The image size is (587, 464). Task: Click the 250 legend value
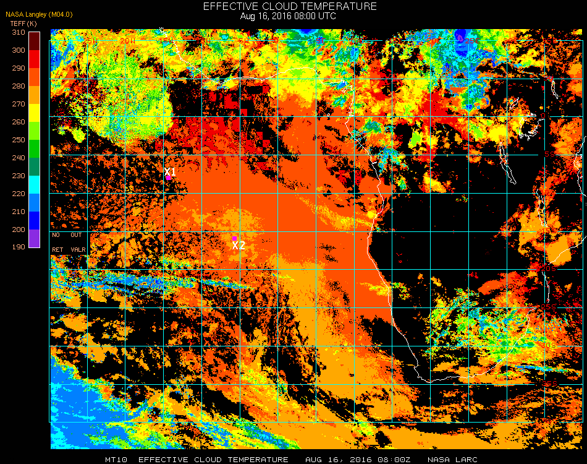19,140
